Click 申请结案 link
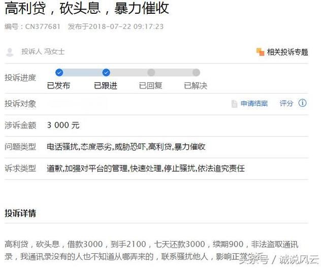Image resolution: width=325 pixels, height=268 pixels. tap(254, 103)
